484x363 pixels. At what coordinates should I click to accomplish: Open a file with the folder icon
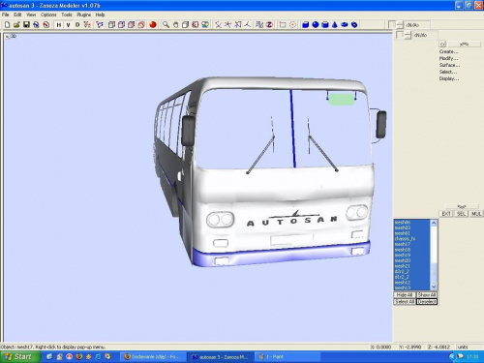[16, 24]
